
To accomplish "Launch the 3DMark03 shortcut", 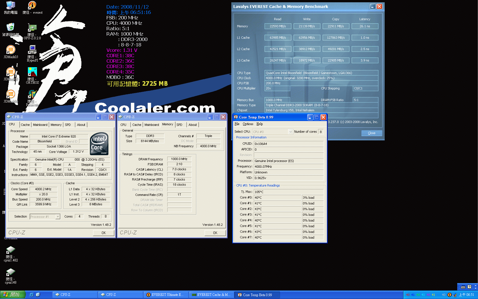I will (x=11, y=52).
